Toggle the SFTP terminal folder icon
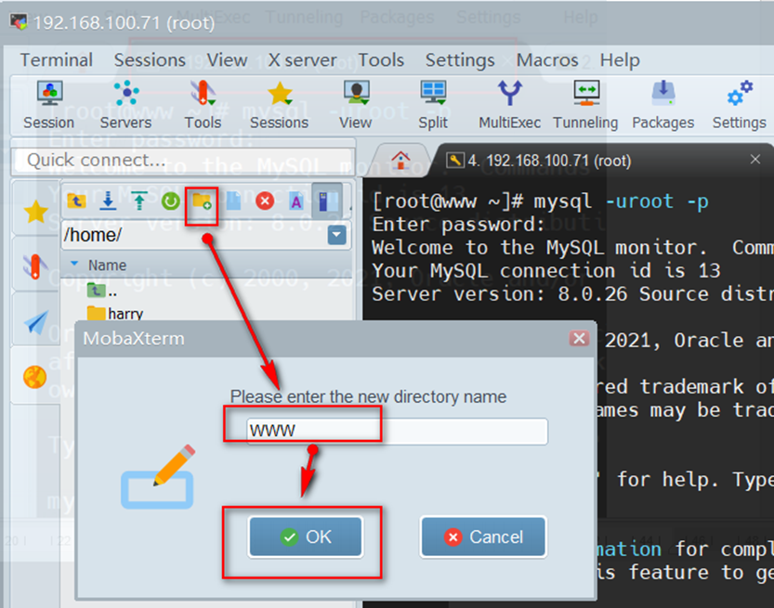Image resolution: width=774 pixels, height=608 pixels. (328, 201)
